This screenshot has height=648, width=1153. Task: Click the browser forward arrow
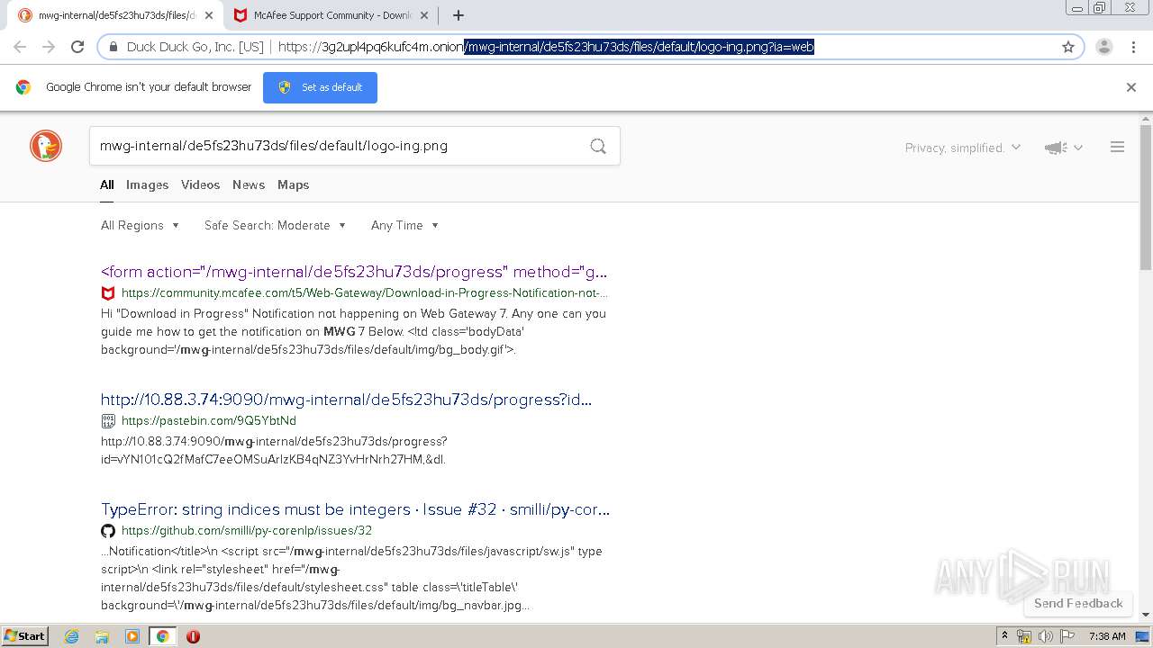coord(49,47)
